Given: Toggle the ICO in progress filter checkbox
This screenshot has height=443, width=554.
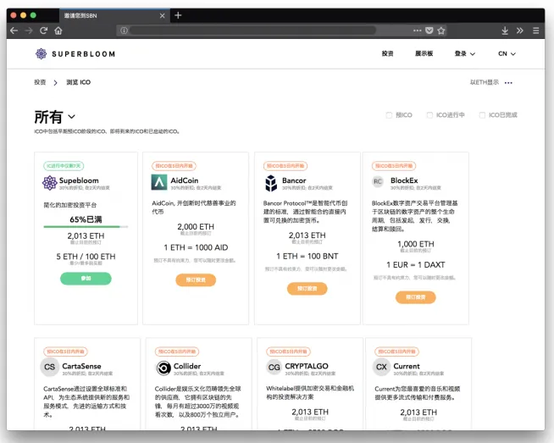Looking at the screenshot, I should coord(429,115).
